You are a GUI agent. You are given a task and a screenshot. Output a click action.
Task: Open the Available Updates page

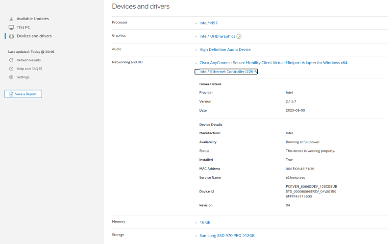[32, 19]
